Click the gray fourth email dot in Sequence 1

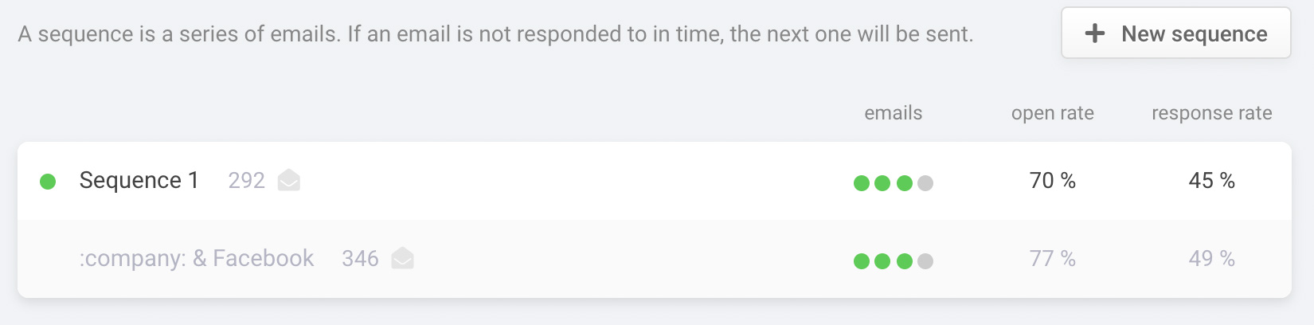point(925,183)
